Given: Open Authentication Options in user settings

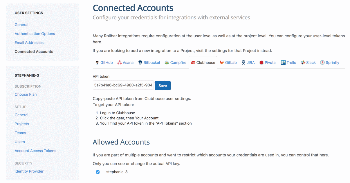Looking at the screenshot, I should pyautogui.click(x=35, y=34).
